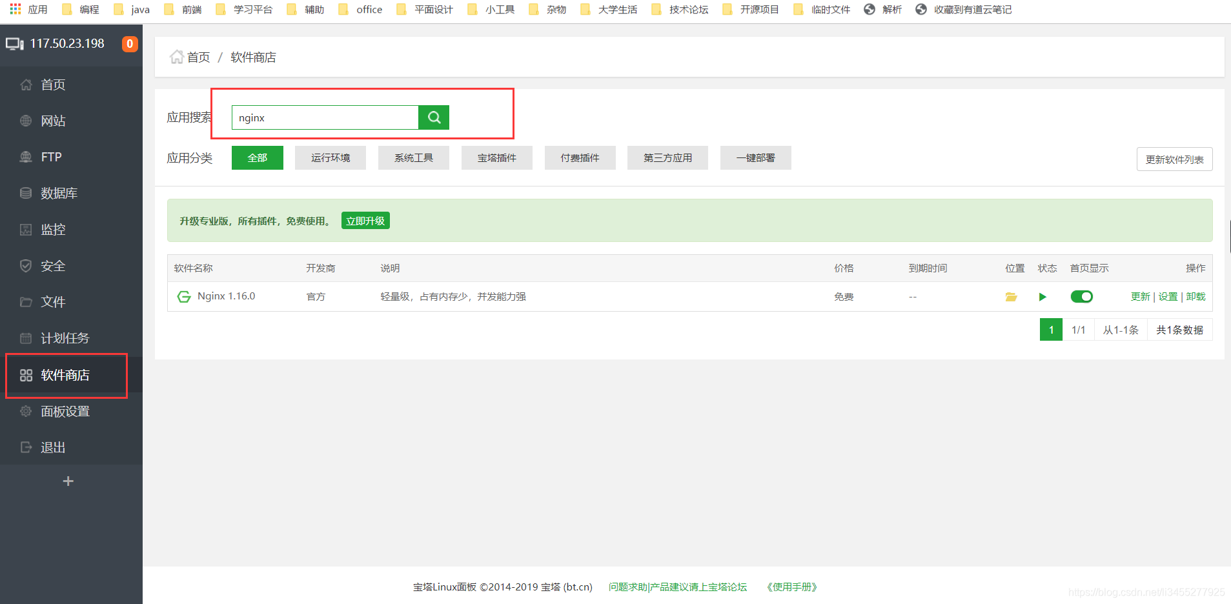Click 首页 breadcrumb link
This screenshot has width=1231, height=604.
click(198, 57)
